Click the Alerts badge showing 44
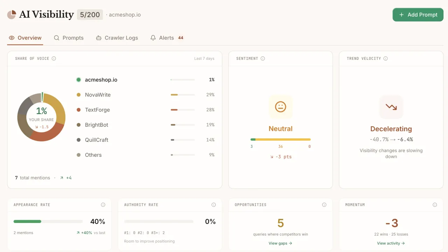 click(181, 38)
